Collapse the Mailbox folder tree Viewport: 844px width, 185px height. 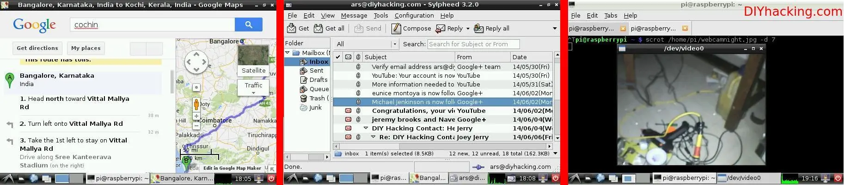pyautogui.click(x=287, y=53)
